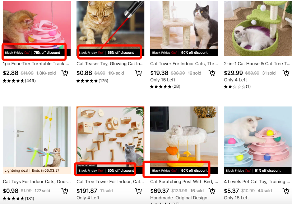Add the $191.87 Cat Tree Tower to cart
Viewport: 292px width, 204px height.
138,191
